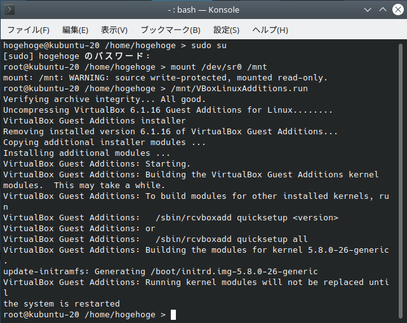Click 'Removing installed version 6.1.16' line
The height and width of the screenshot is (323, 407).
coord(170,132)
